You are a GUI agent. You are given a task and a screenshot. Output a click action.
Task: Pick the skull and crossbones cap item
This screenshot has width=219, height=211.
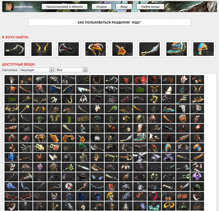click(x=11, y=167)
